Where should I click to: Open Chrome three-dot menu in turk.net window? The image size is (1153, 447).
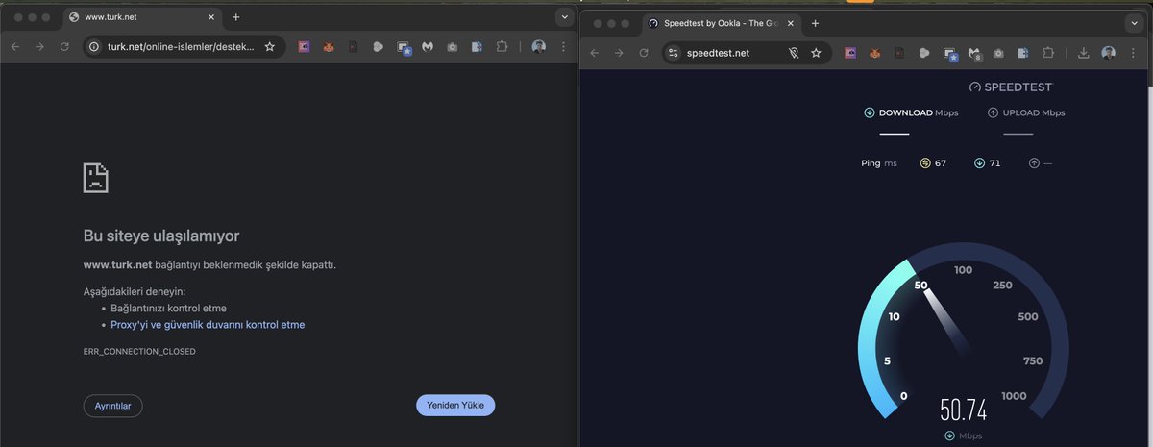point(563,46)
